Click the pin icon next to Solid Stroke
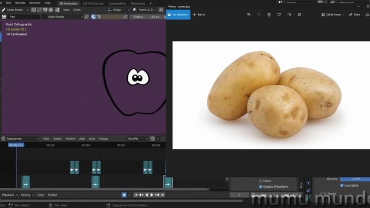Viewport: 370px width, 208px height. pos(87,17)
